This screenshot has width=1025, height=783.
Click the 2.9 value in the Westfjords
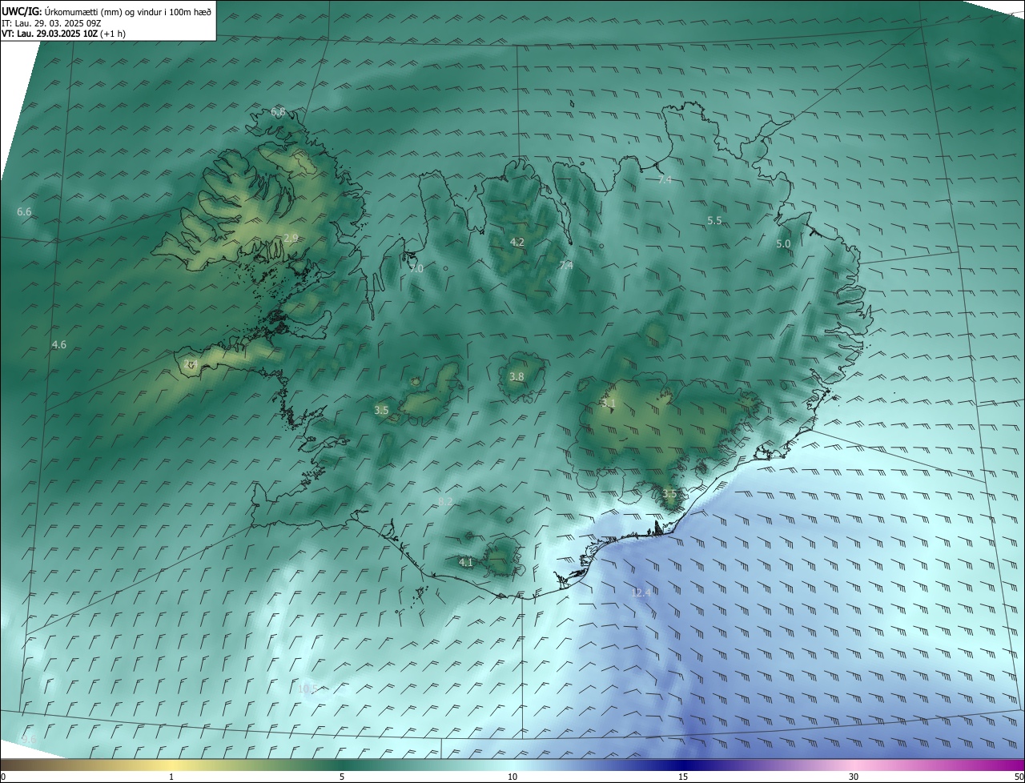291,238
